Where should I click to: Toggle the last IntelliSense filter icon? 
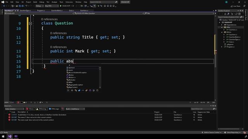(x=97, y=90)
